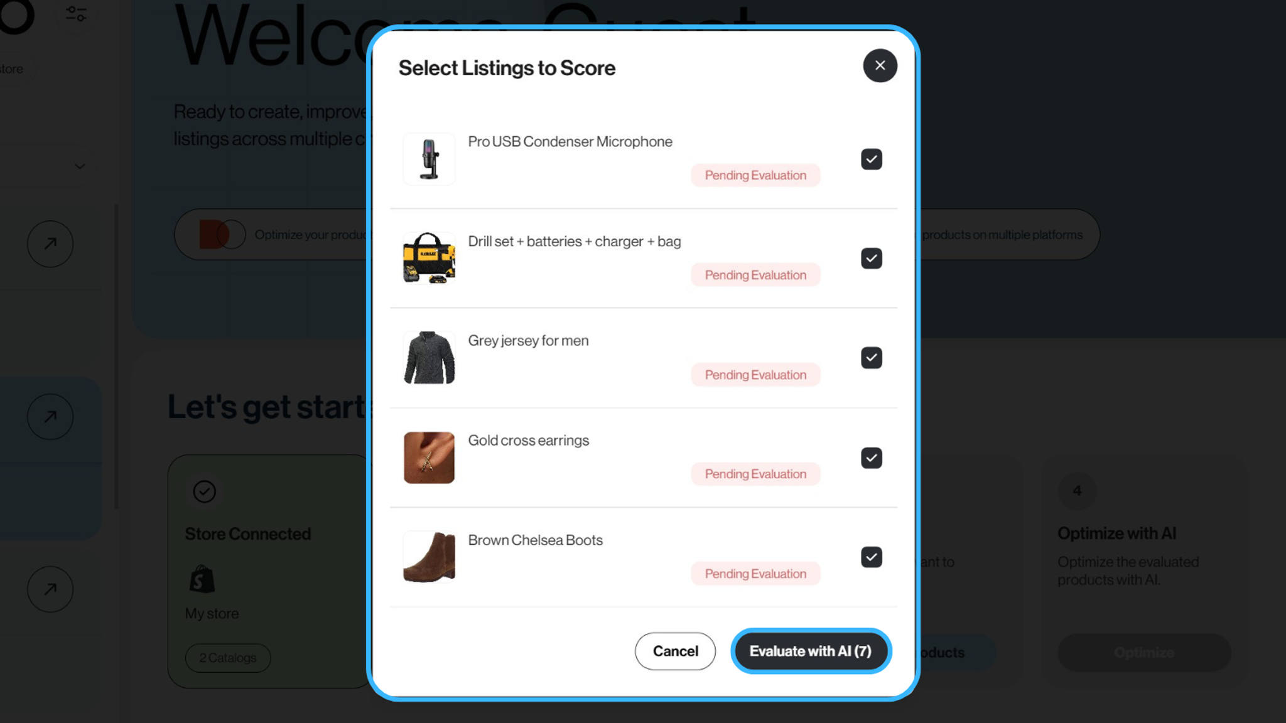Expand the sidebar dropdown chevron
Image resolution: width=1286 pixels, height=723 pixels.
click(80, 166)
